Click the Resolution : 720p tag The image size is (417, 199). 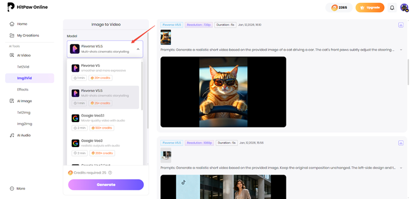pos(199,25)
